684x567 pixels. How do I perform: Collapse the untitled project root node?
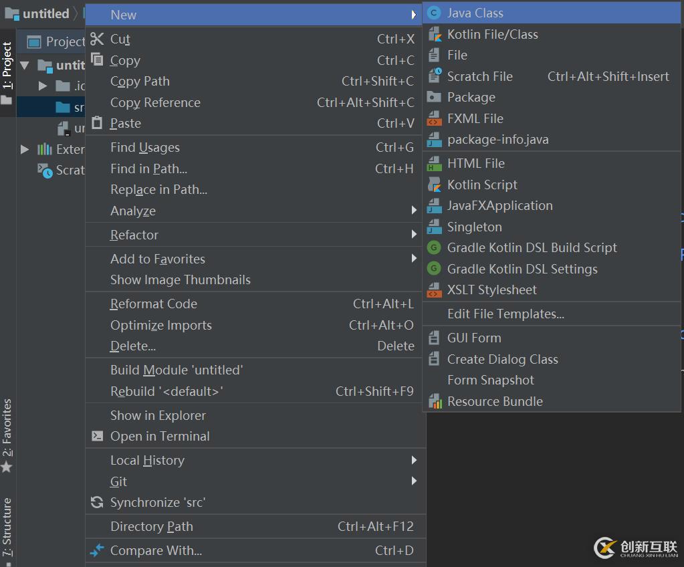(25, 66)
